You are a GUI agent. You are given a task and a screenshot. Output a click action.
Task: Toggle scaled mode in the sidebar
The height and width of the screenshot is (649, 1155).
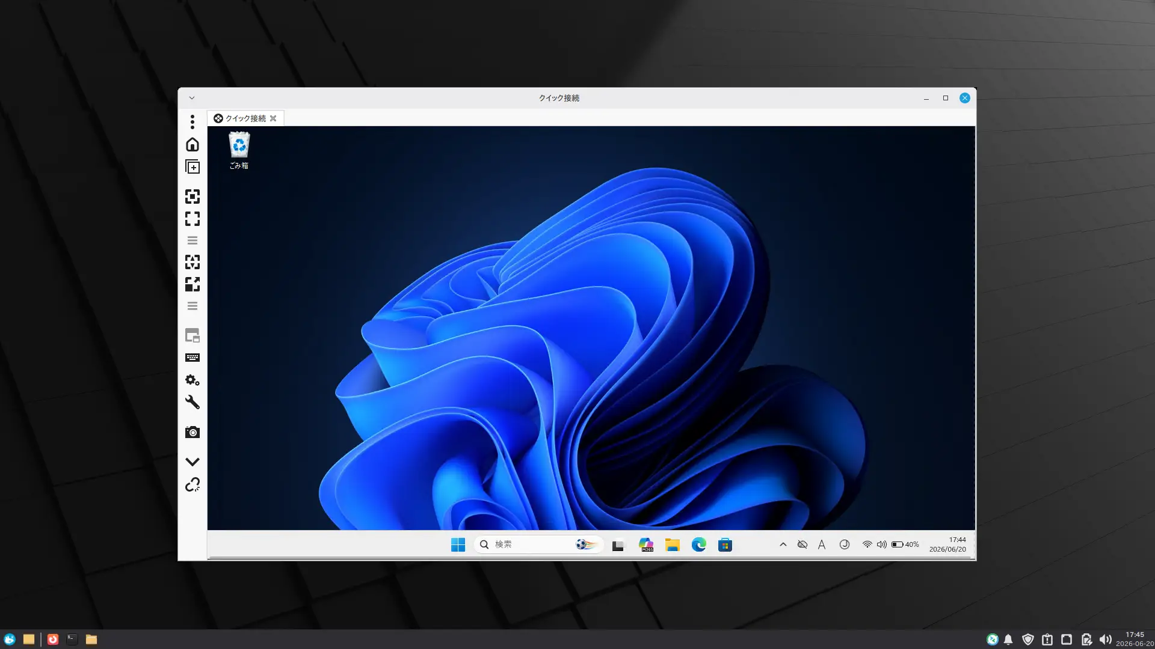[192, 284]
